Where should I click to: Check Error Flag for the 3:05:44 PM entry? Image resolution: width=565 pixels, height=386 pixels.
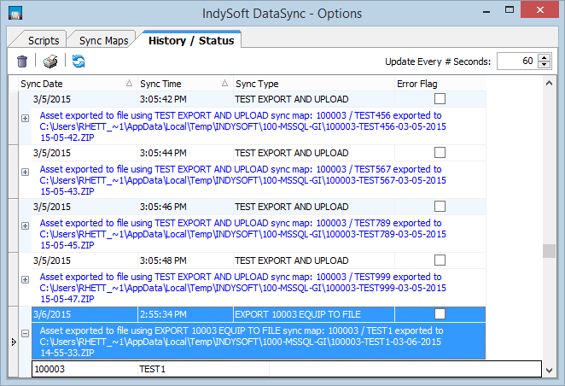(440, 153)
